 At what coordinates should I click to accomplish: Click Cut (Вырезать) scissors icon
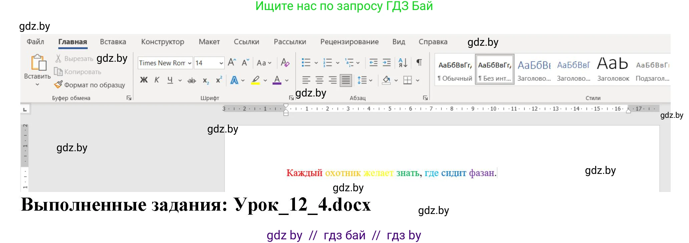[58, 58]
